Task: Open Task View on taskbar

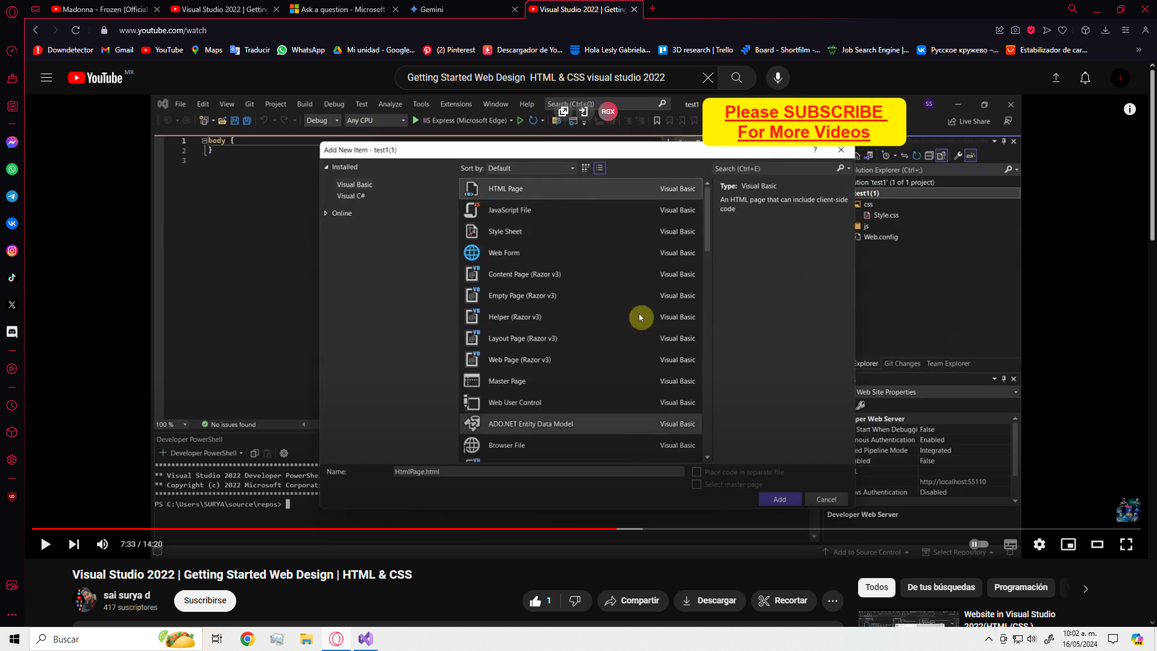Action: point(217,639)
